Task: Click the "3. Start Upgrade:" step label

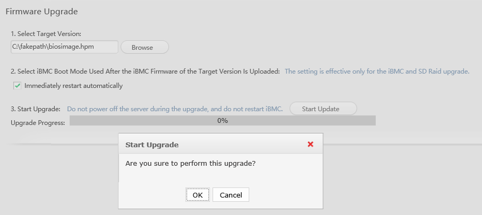Action: [36, 109]
